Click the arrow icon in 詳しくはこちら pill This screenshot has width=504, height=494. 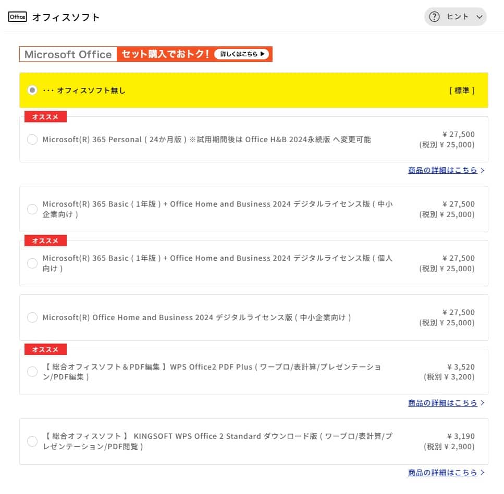pyautogui.click(x=262, y=54)
